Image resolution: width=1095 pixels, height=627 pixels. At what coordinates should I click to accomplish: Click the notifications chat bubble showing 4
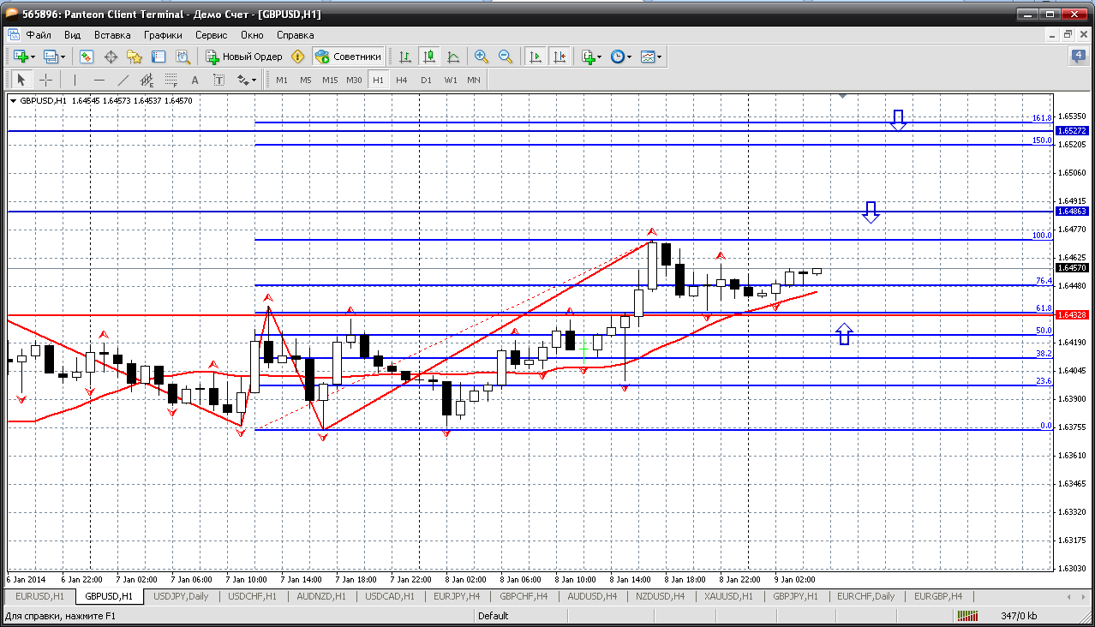(x=1078, y=57)
